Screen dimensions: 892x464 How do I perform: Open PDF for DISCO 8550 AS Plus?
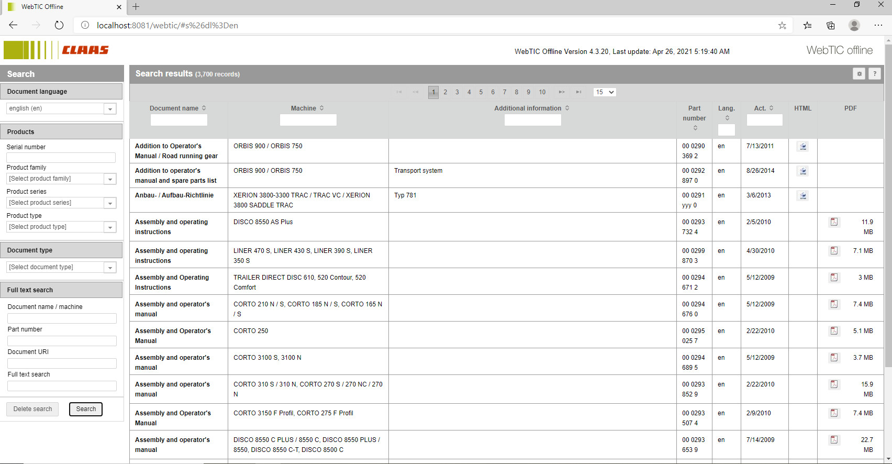click(834, 222)
